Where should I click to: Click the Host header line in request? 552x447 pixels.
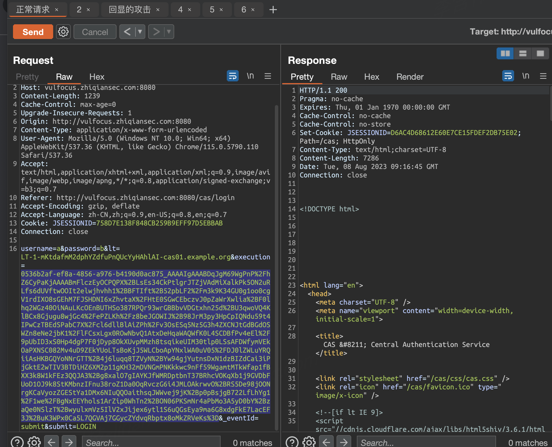(88, 88)
